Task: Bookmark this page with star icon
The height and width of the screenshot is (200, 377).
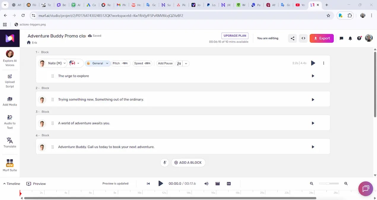Action: pos(328,15)
